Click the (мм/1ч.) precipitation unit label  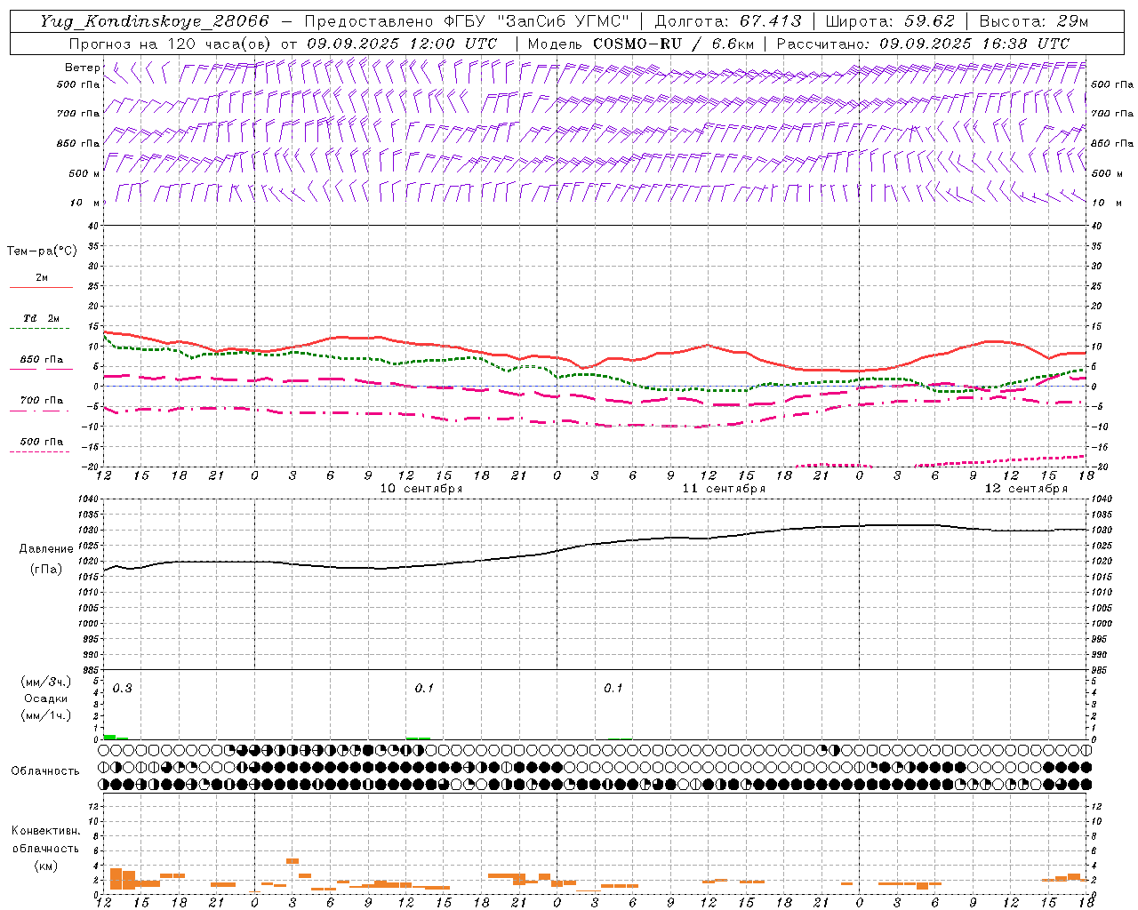pos(46,715)
